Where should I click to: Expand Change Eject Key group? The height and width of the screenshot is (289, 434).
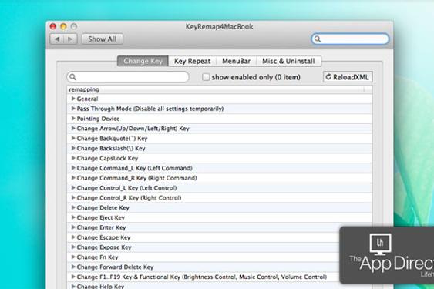(x=73, y=217)
